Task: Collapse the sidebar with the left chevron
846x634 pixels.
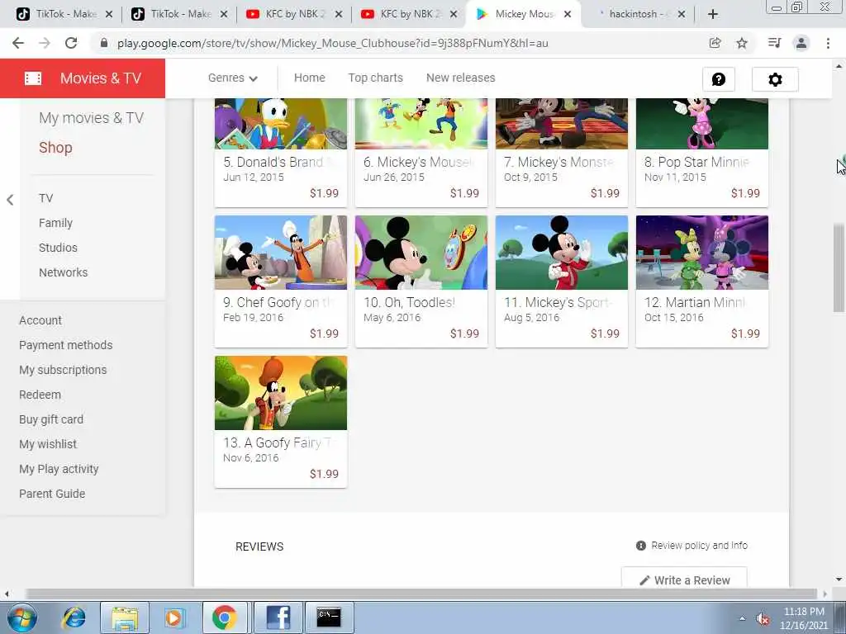Action: (x=10, y=200)
